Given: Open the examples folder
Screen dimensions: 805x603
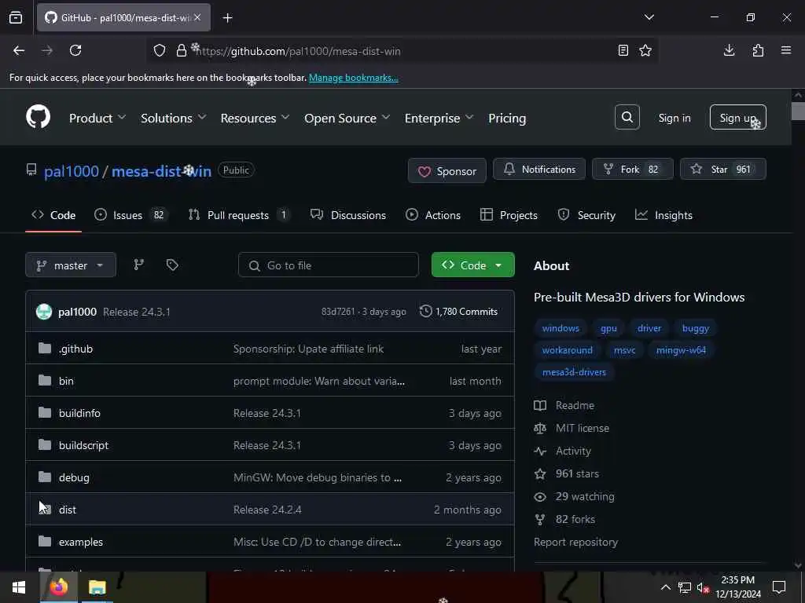Looking at the screenshot, I should (x=81, y=542).
